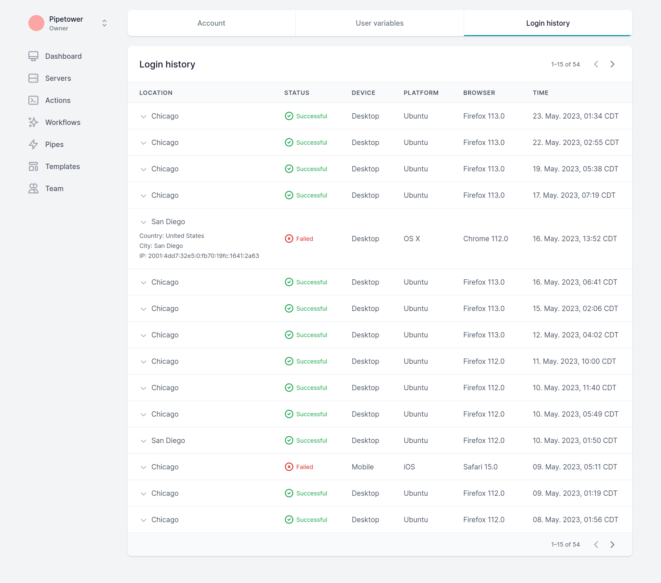Click the Team people icon
This screenshot has height=583, width=661.
[x=33, y=188]
